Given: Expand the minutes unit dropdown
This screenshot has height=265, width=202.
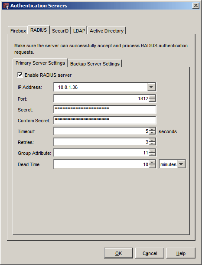Looking at the screenshot, I should [181, 164].
